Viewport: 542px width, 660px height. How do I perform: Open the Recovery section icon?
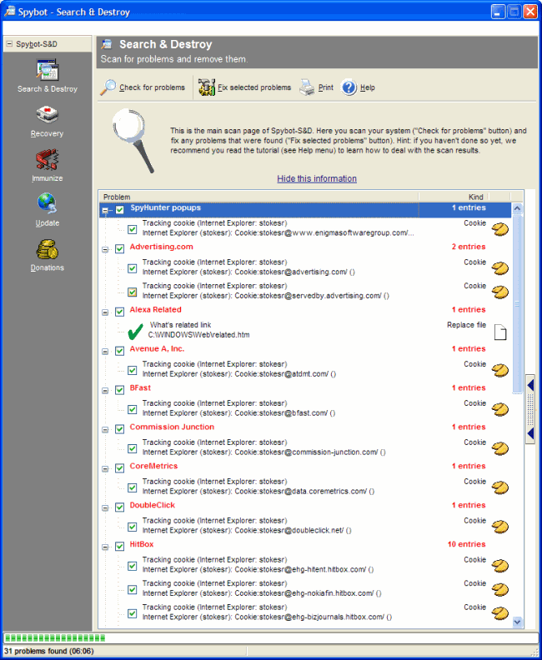[47, 116]
